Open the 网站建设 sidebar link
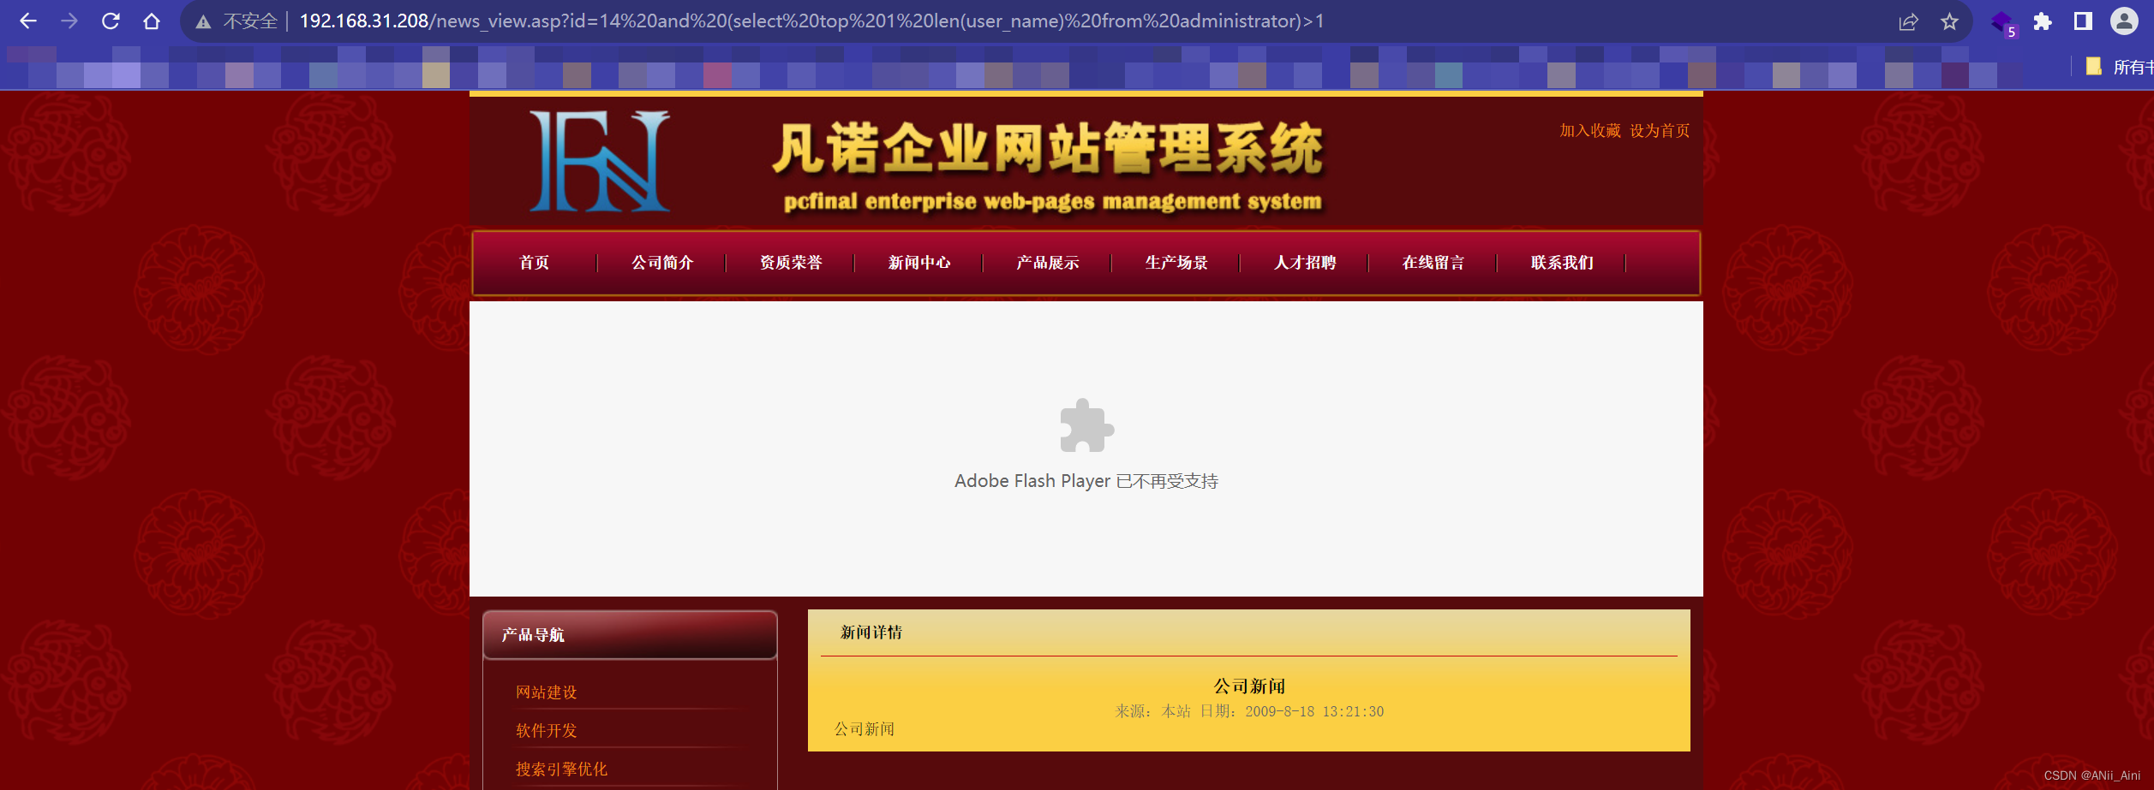The image size is (2154, 790). click(547, 692)
